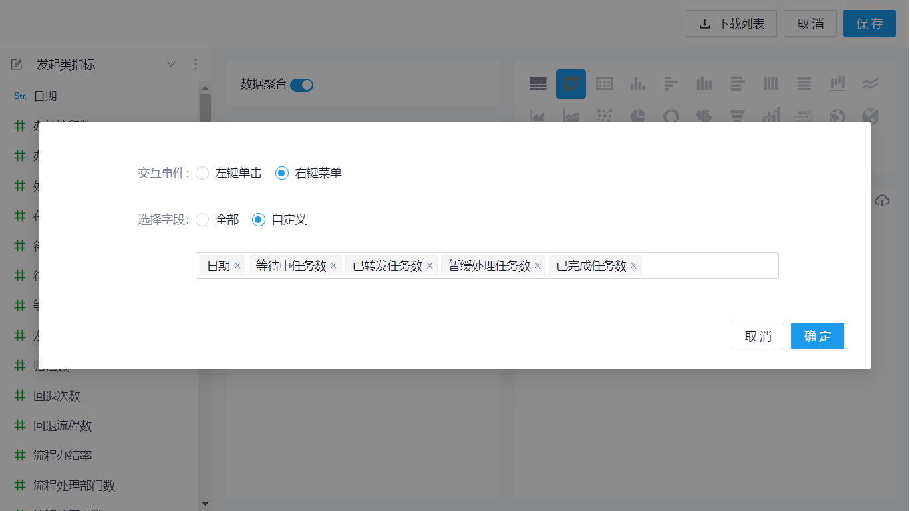Select the plain table chart icon
The width and height of the screenshot is (910, 511).
click(x=537, y=84)
